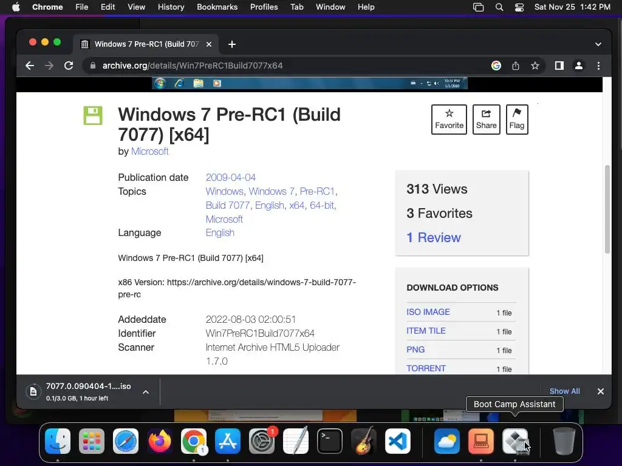Go back to the previous page
This screenshot has width=622, height=466.
(30, 66)
